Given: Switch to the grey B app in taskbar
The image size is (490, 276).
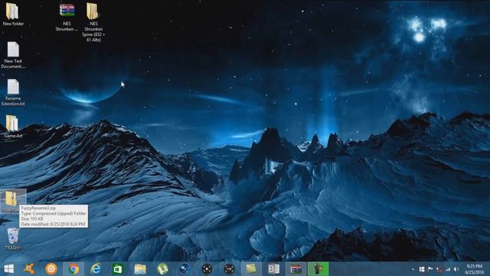Looking at the screenshot, I should pos(274,269).
